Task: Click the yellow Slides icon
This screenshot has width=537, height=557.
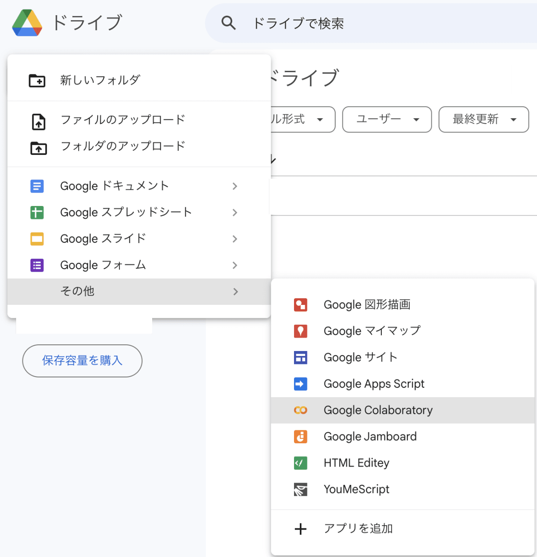Action: [37, 239]
